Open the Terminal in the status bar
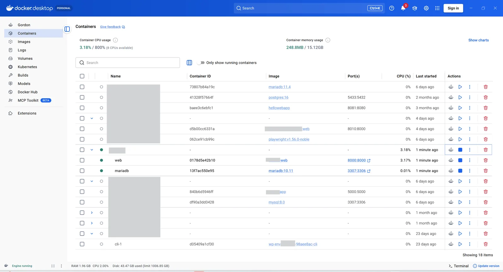 click(x=459, y=266)
